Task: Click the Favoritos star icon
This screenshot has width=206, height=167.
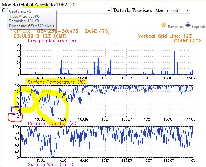Action: (164, 25)
